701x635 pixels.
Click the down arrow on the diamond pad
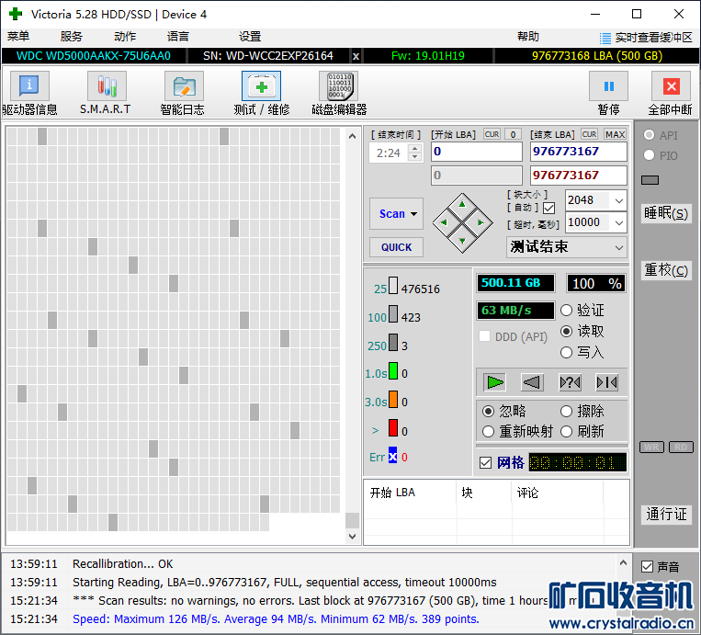pos(462,241)
